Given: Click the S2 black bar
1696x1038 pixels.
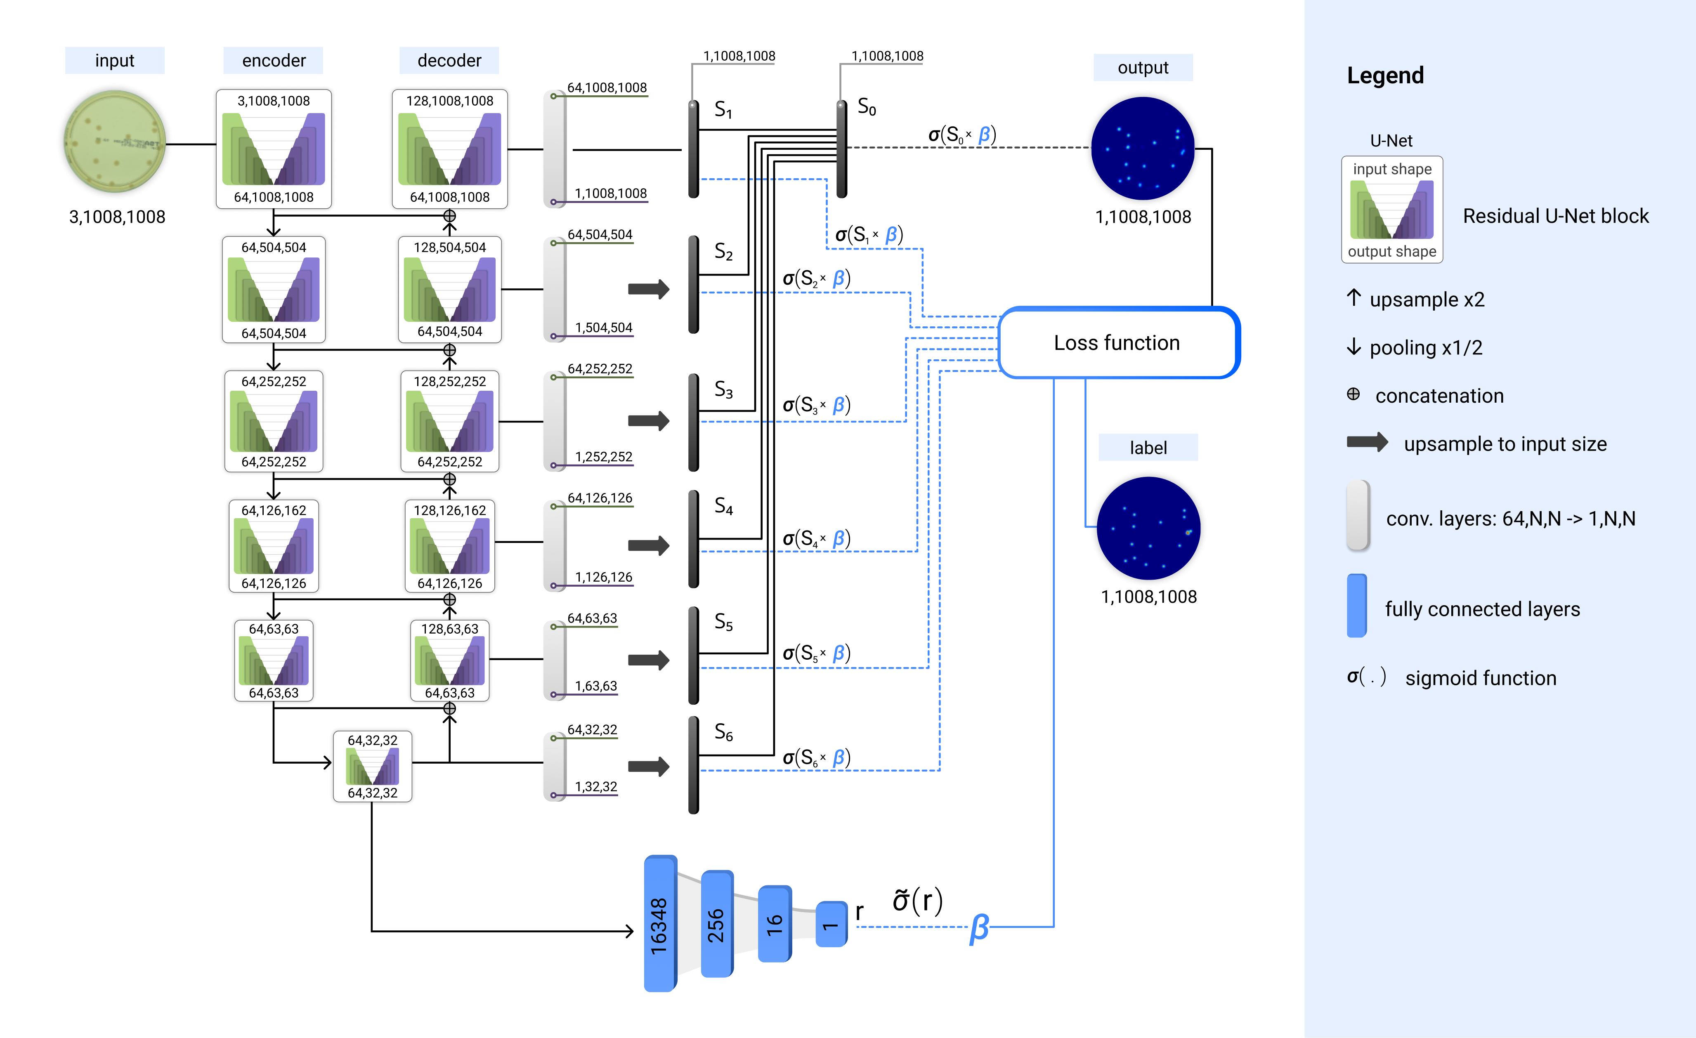Looking at the screenshot, I should [x=694, y=285].
